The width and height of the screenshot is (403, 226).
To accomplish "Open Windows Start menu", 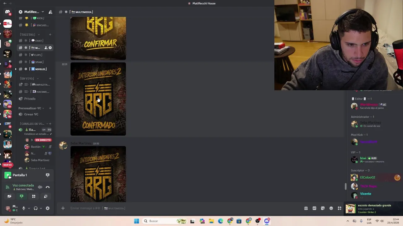I will tap(136, 221).
